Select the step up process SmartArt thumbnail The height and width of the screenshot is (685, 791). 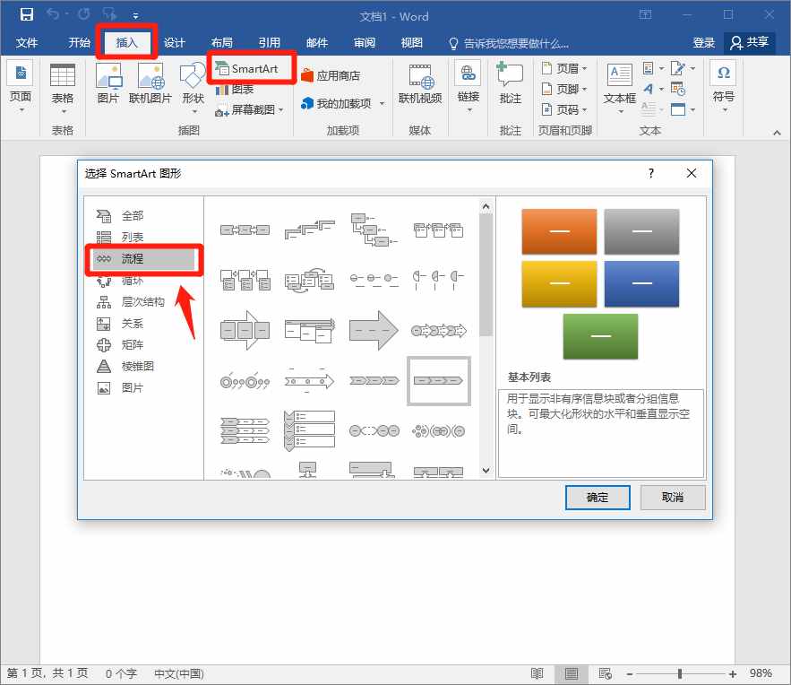(309, 230)
